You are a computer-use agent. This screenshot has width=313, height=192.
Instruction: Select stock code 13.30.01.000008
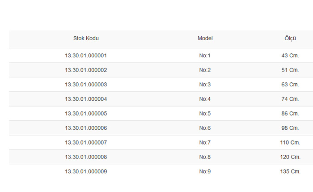click(86, 157)
